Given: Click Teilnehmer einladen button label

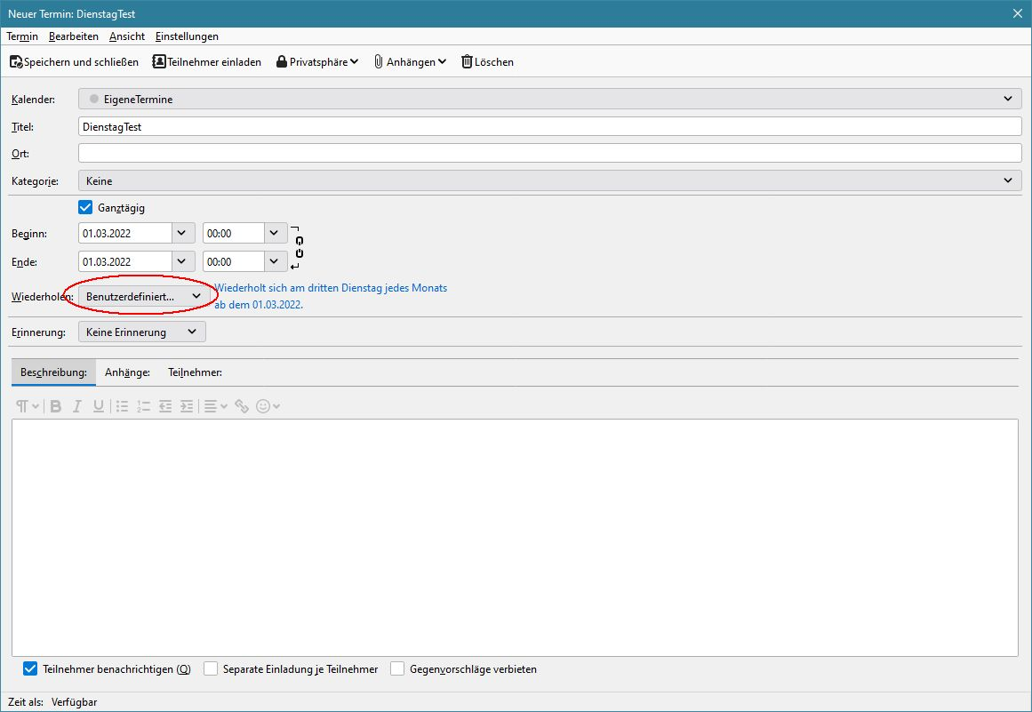Looking at the screenshot, I should (214, 62).
